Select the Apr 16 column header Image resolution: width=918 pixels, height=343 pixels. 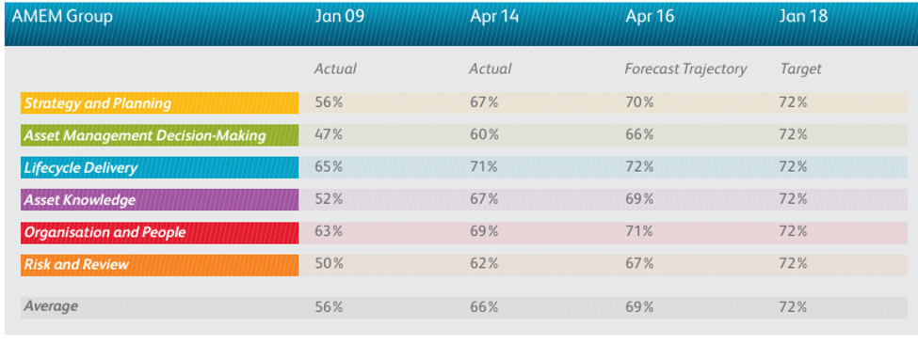click(x=650, y=16)
